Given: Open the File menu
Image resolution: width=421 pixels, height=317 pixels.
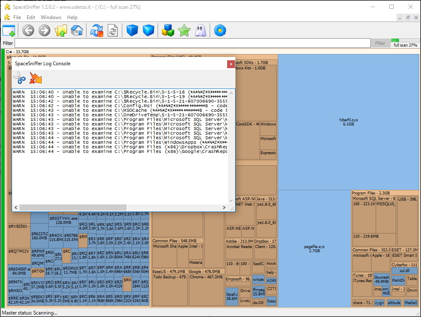Looking at the screenshot, I should (x=17, y=17).
